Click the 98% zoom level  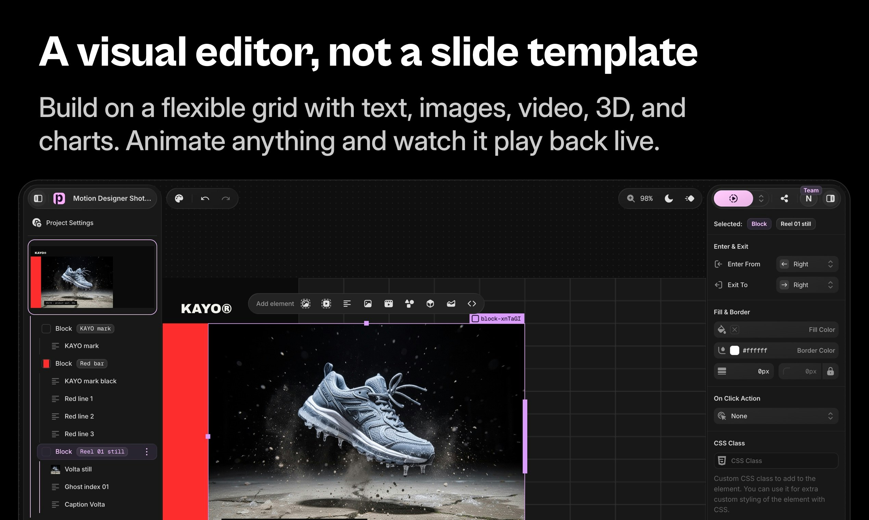pyautogui.click(x=646, y=199)
